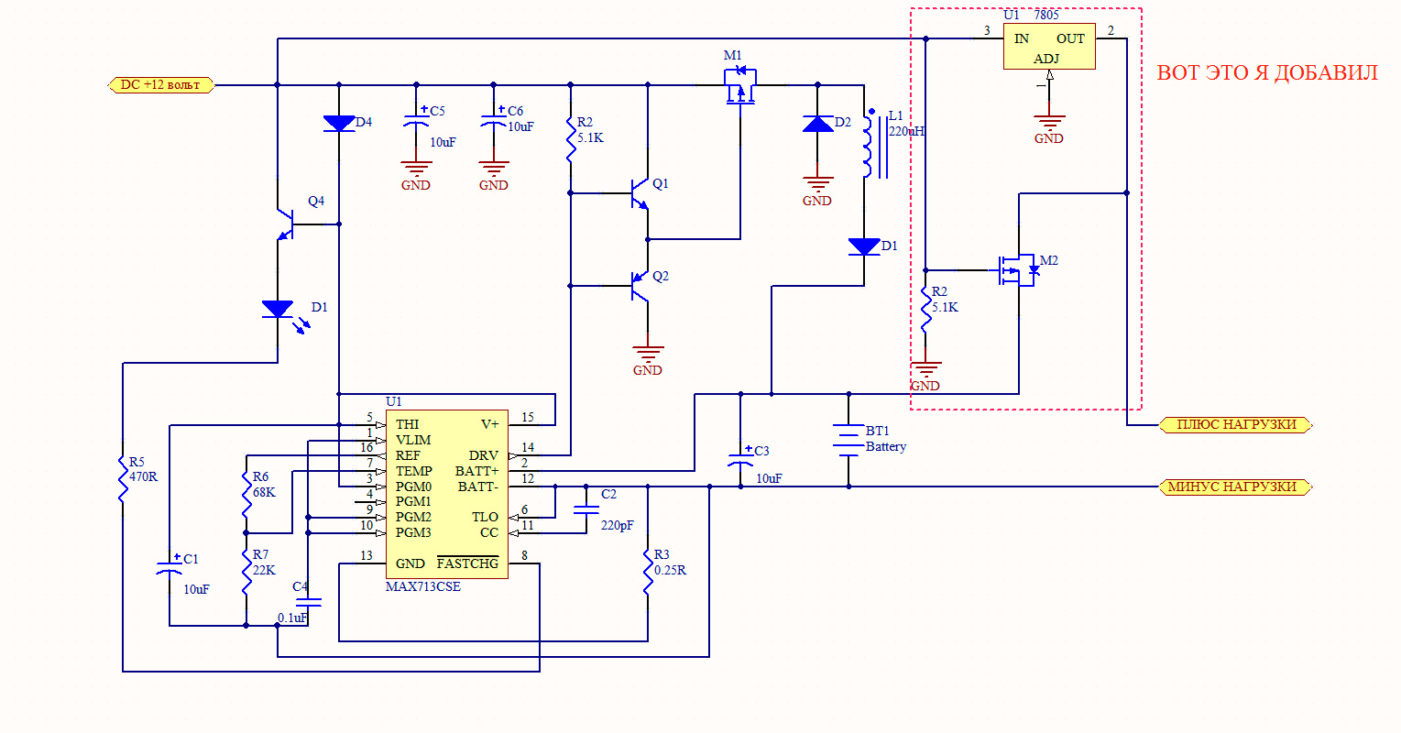Image resolution: width=1401 pixels, height=733 pixels.
Task: Click the GND symbol under the 7805 ADJ pin
Action: click(1049, 129)
